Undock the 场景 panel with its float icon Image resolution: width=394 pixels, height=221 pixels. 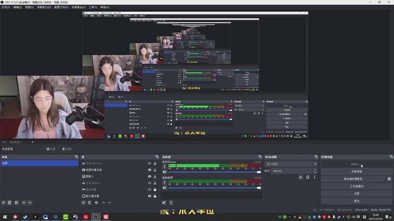click(76, 157)
